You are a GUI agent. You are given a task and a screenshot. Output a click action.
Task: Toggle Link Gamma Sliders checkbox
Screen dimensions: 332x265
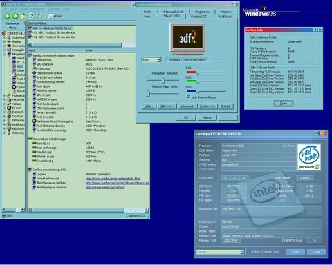pyautogui.click(x=189, y=97)
